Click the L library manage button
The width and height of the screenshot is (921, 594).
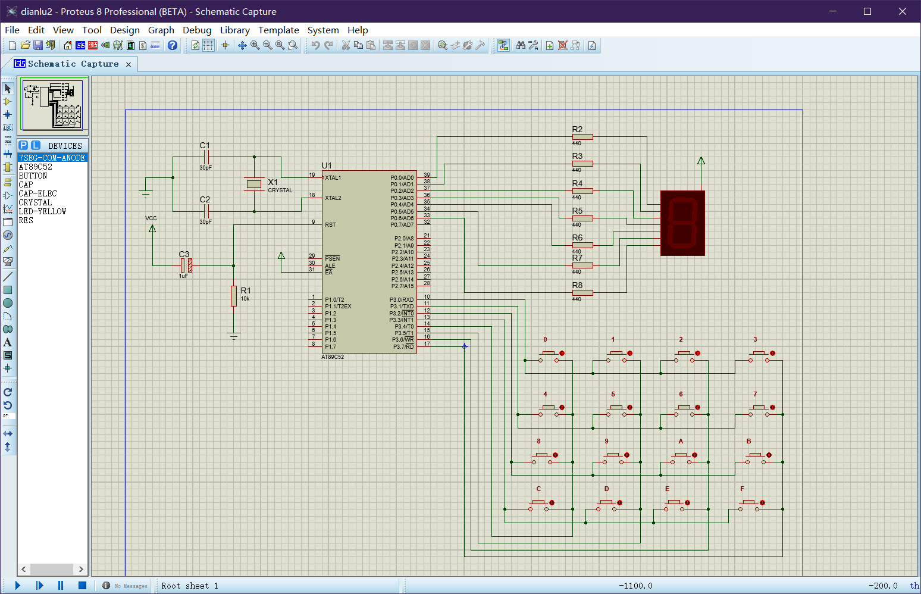coord(36,145)
